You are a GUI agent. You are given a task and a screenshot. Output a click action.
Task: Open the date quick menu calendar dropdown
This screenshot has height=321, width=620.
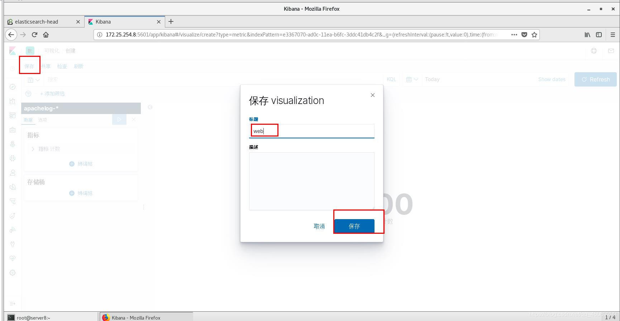[412, 79]
